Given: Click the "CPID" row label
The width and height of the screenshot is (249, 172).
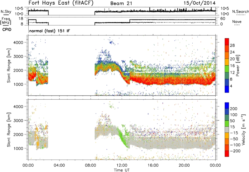Looking at the screenshot, I should pyautogui.click(x=7, y=29).
